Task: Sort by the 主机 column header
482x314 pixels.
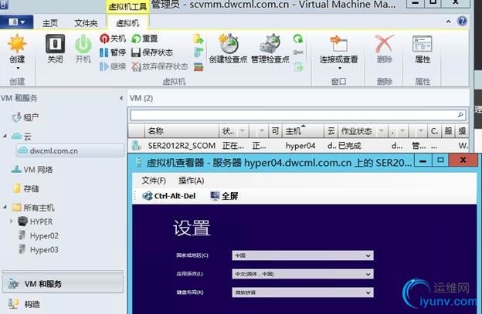Action: click(x=304, y=131)
